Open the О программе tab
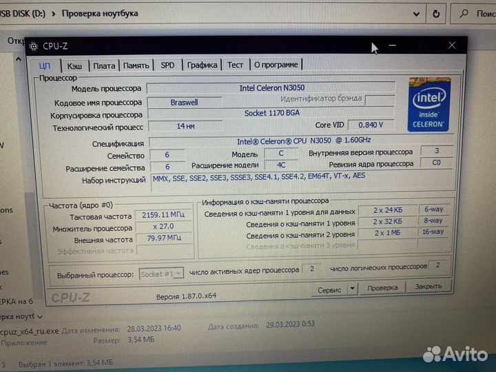 (x=276, y=65)
